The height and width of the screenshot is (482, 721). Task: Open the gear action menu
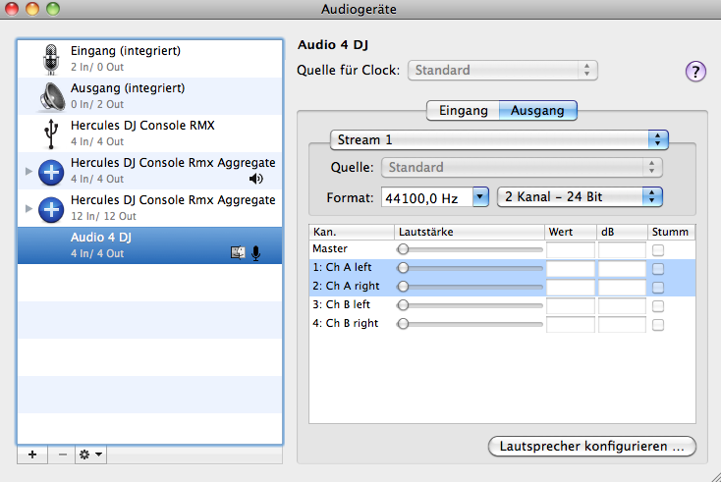click(x=91, y=455)
